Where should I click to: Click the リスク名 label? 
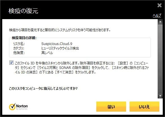pyautogui.click(x=19, y=44)
